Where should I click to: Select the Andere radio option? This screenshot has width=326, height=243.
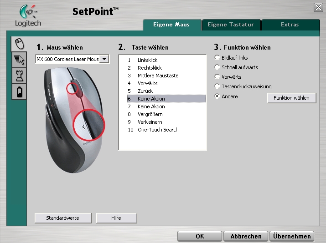(x=217, y=96)
